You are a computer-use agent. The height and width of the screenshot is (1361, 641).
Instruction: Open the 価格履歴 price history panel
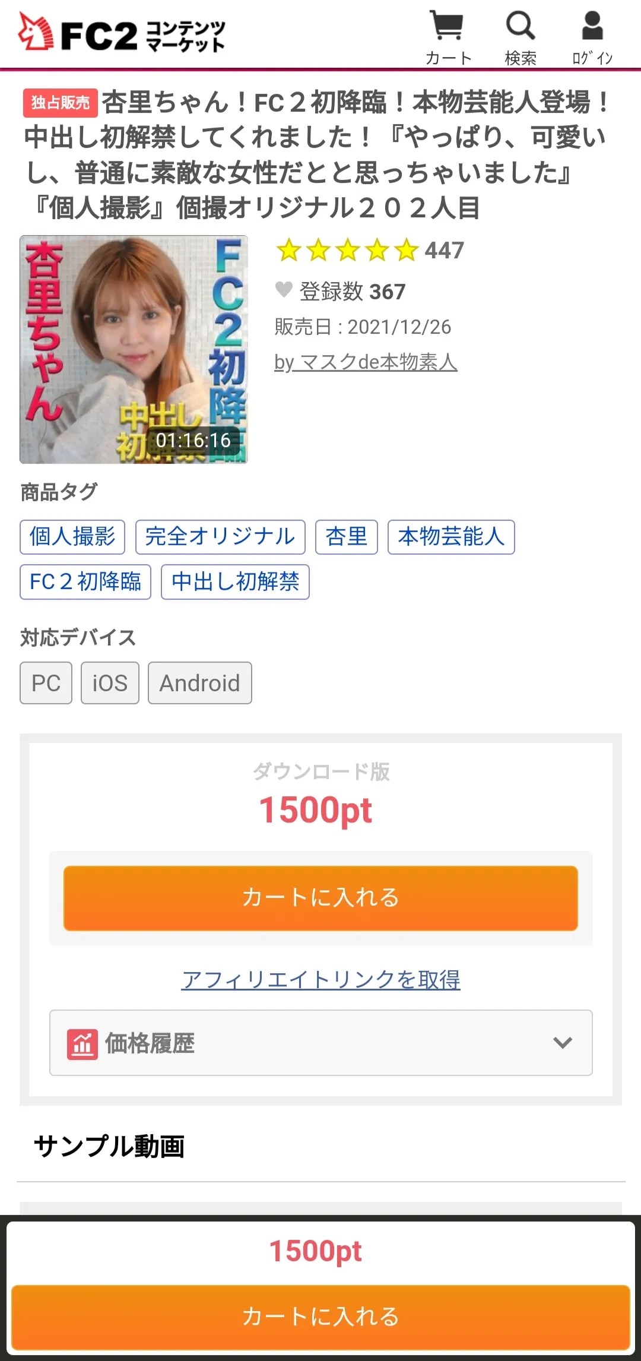tap(321, 1043)
